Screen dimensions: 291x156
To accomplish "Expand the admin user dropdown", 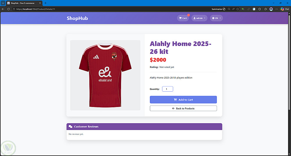I will pyautogui.click(x=199, y=18).
